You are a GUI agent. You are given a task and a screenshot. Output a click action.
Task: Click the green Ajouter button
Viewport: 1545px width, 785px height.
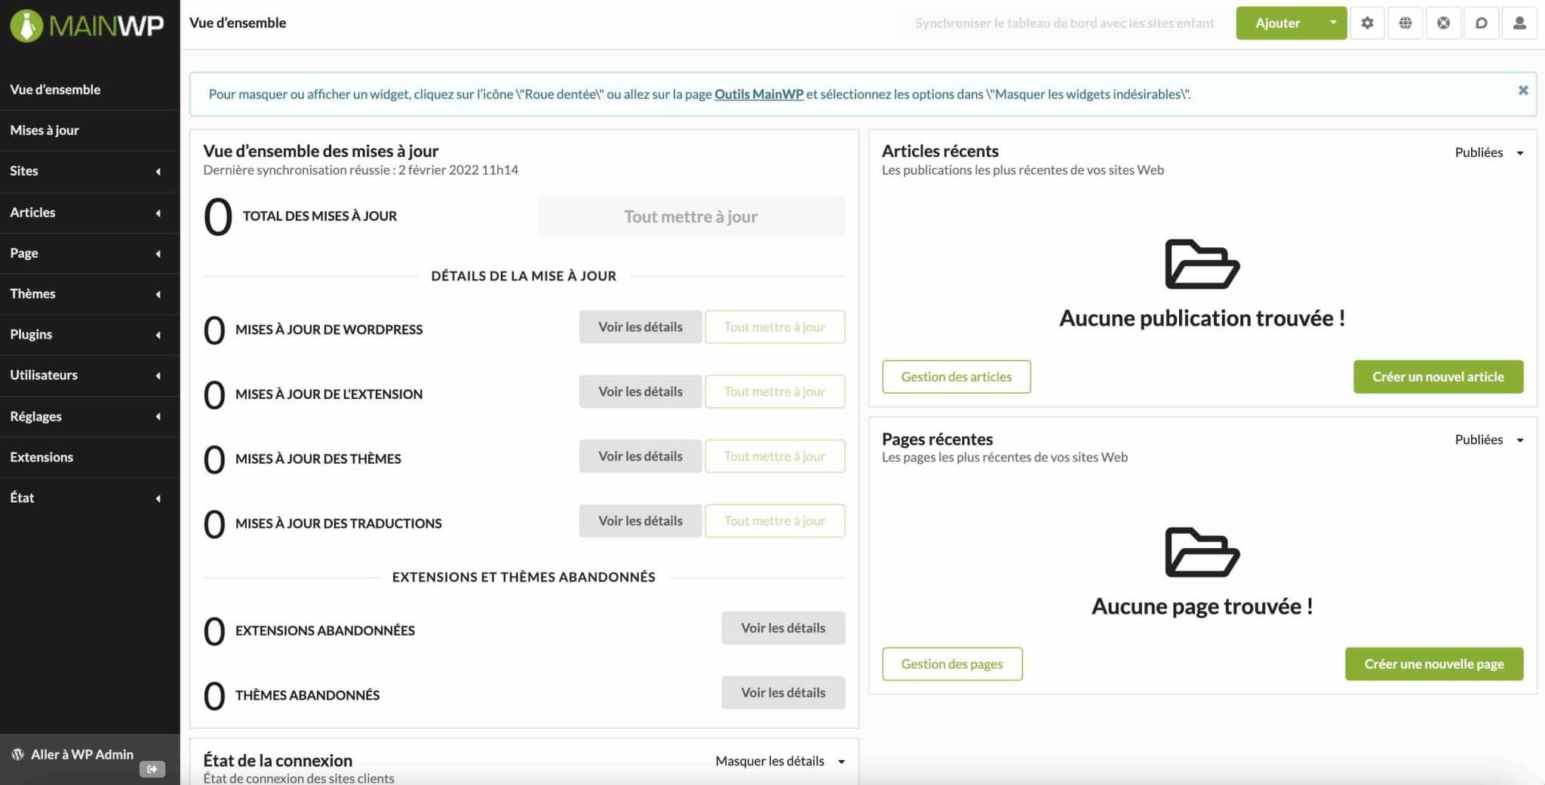tap(1278, 23)
